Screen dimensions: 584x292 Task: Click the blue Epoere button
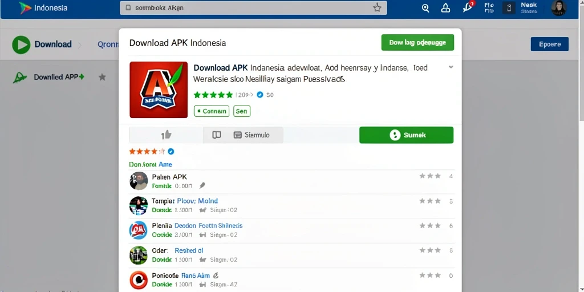[x=549, y=44]
